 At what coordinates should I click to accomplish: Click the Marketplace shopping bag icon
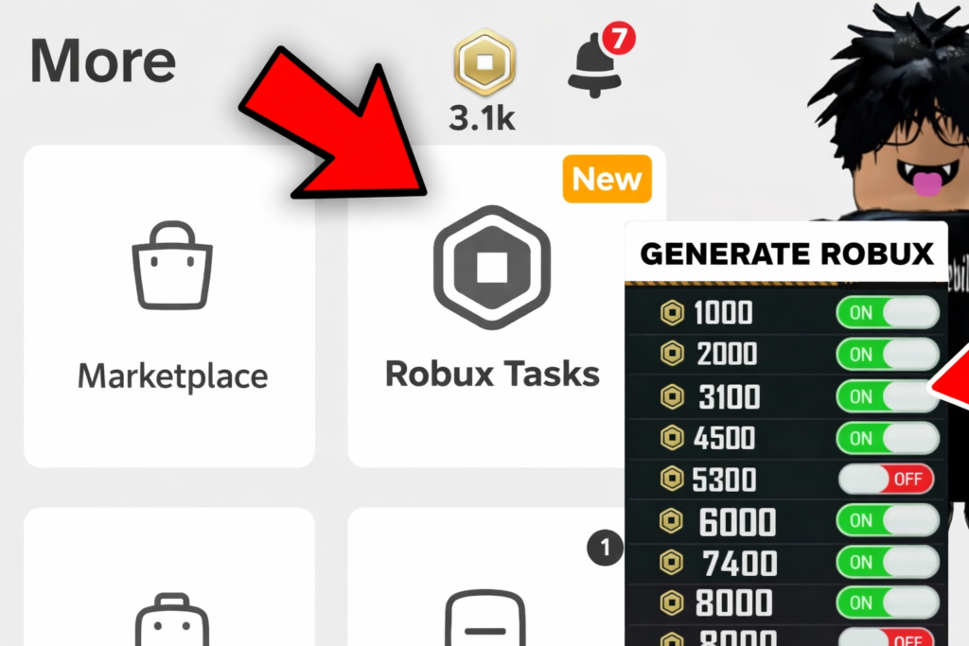pyautogui.click(x=172, y=265)
